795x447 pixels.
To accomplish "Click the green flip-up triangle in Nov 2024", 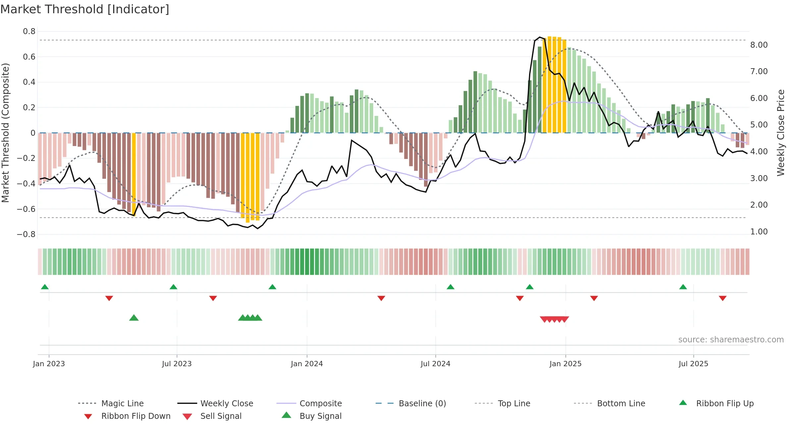I will coord(530,287).
